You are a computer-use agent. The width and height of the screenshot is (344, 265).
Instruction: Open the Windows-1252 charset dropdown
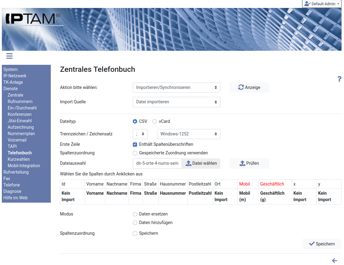coord(189,134)
